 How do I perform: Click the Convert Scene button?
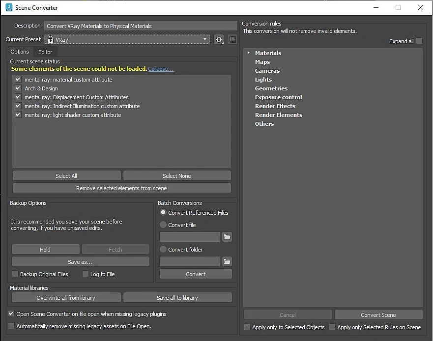[x=378, y=315]
